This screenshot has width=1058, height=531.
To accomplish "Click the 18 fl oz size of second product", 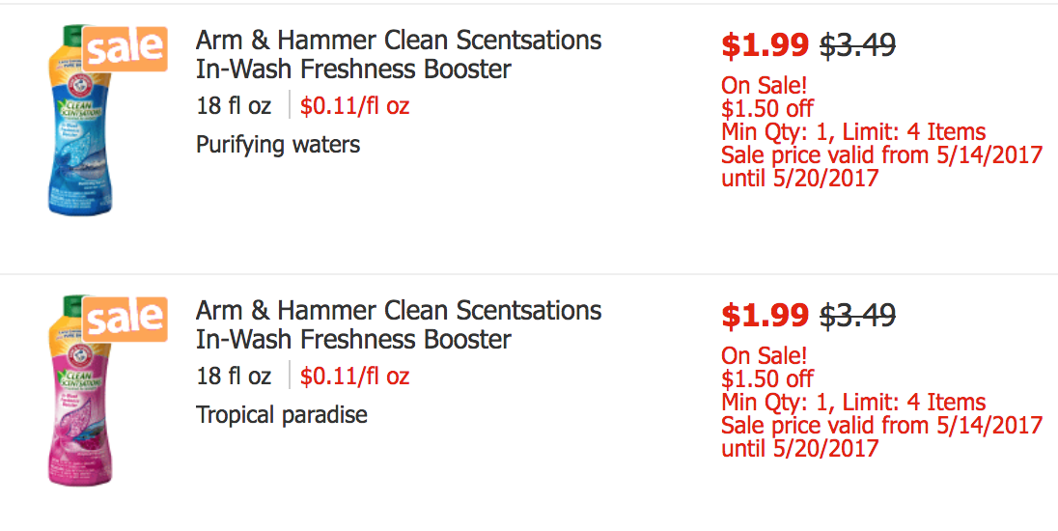I will [x=234, y=376].
